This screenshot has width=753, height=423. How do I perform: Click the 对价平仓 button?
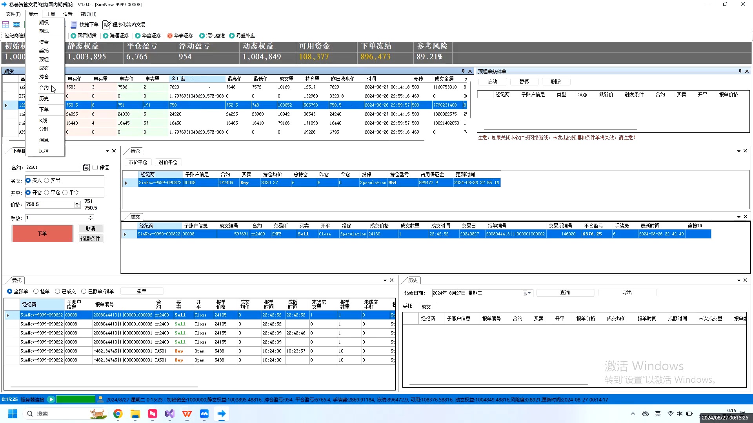(168, 163)
